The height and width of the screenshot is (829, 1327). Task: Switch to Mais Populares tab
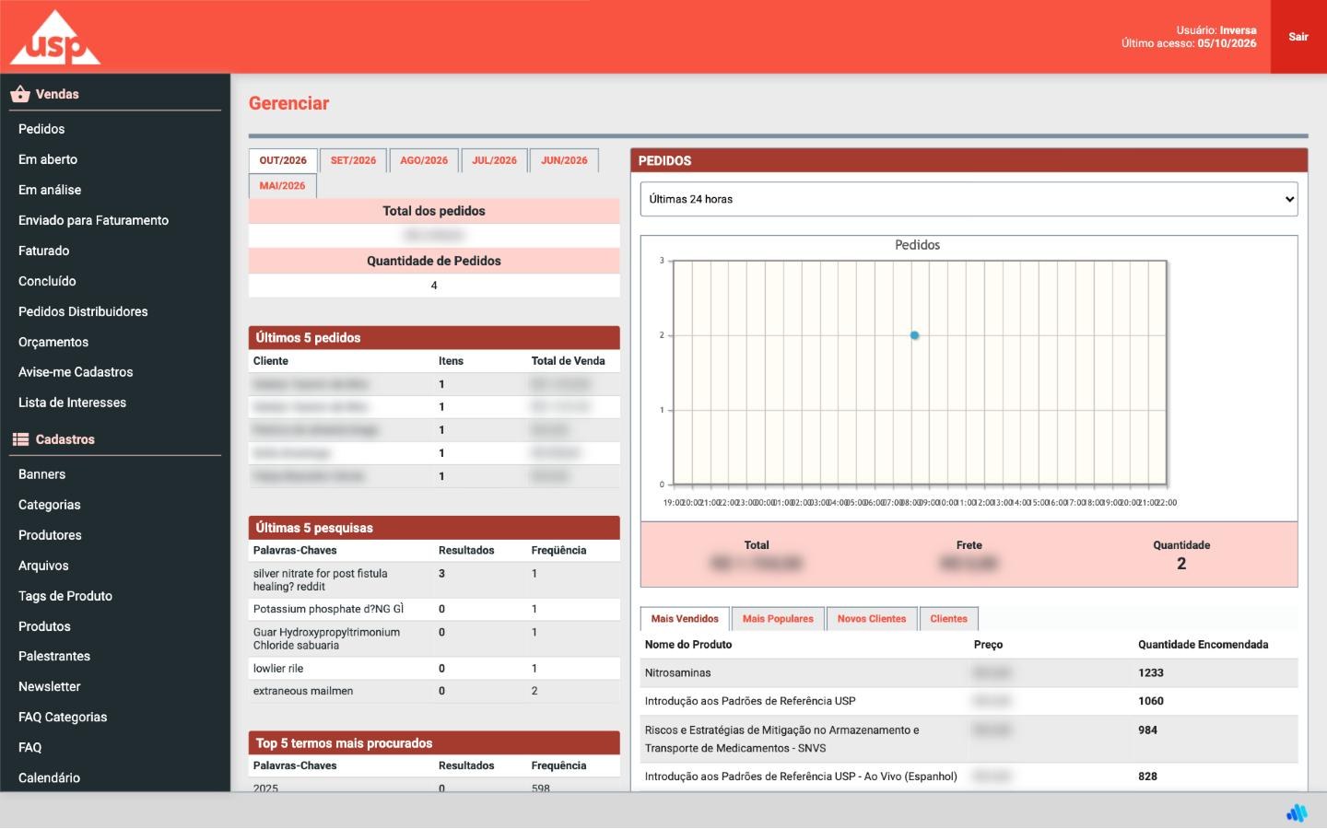pyautogui.click(x=778, y=619)
